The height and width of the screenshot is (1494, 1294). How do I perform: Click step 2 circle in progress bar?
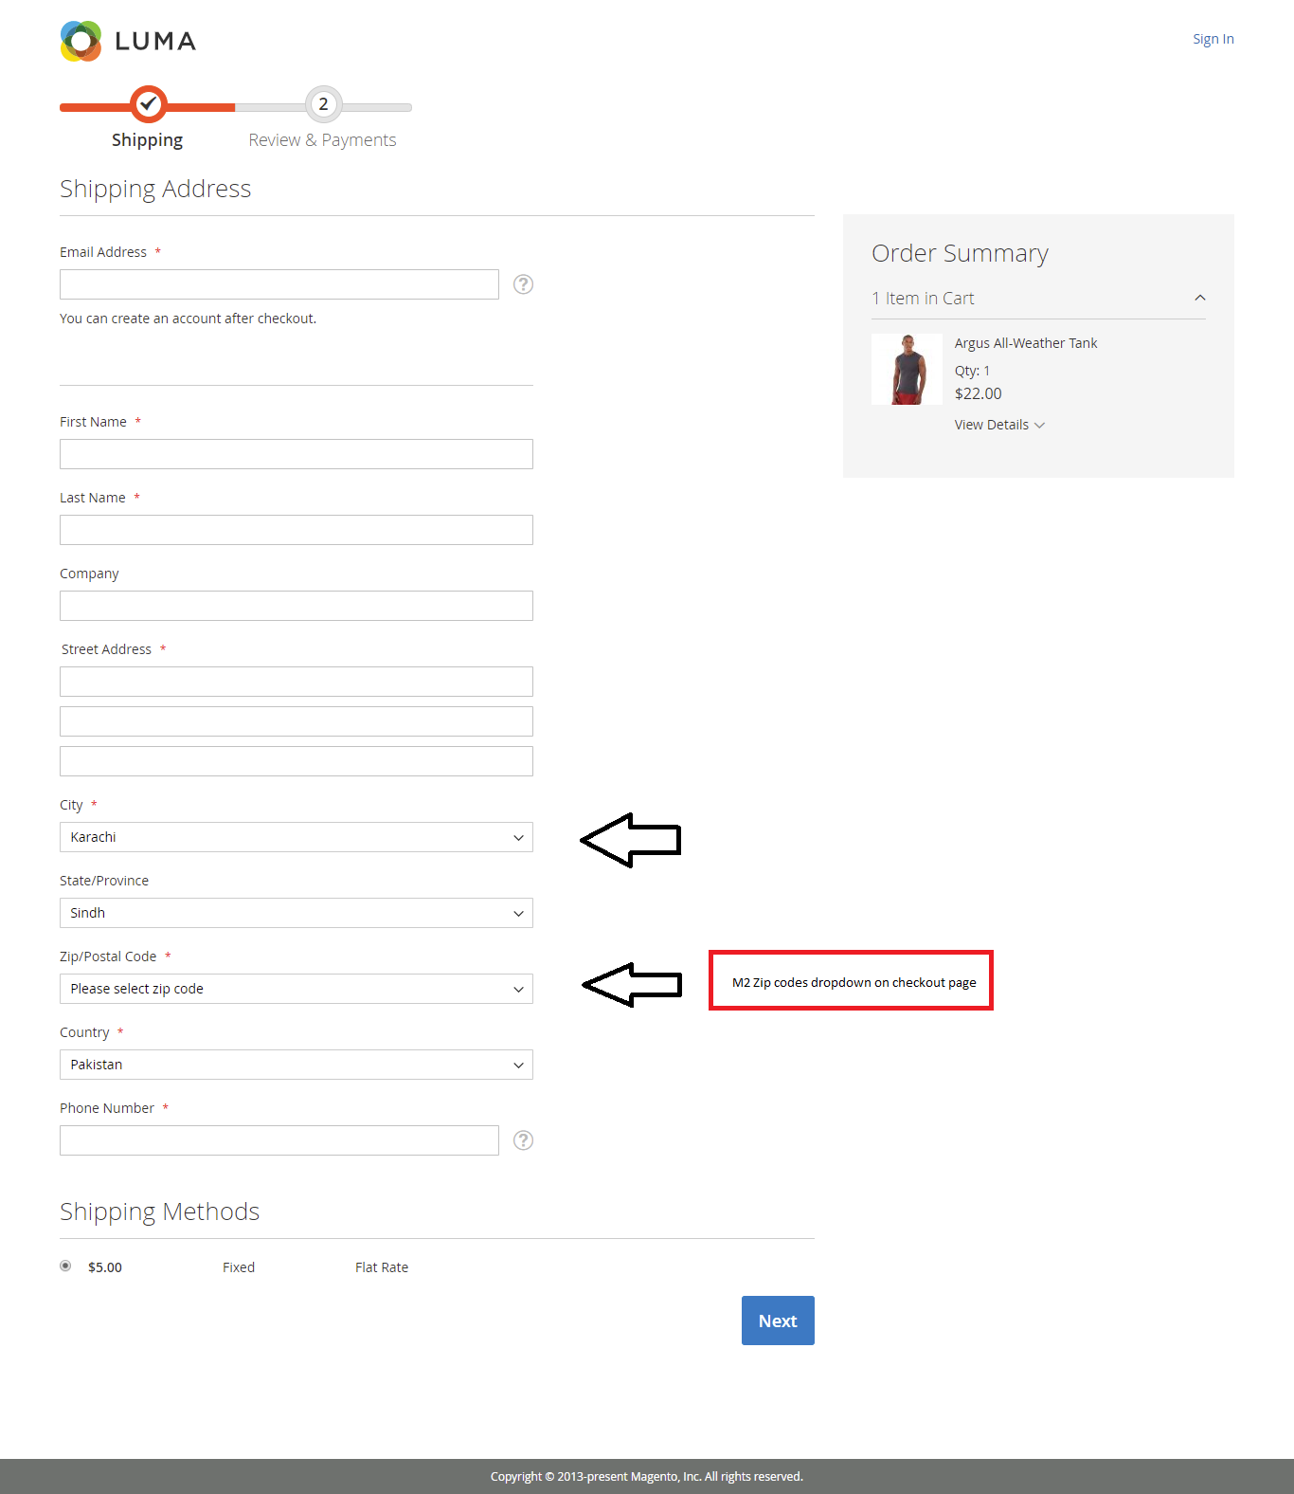[324, 104]
